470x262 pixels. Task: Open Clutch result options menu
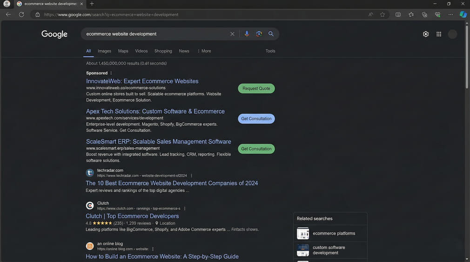[x=185, y=209]
